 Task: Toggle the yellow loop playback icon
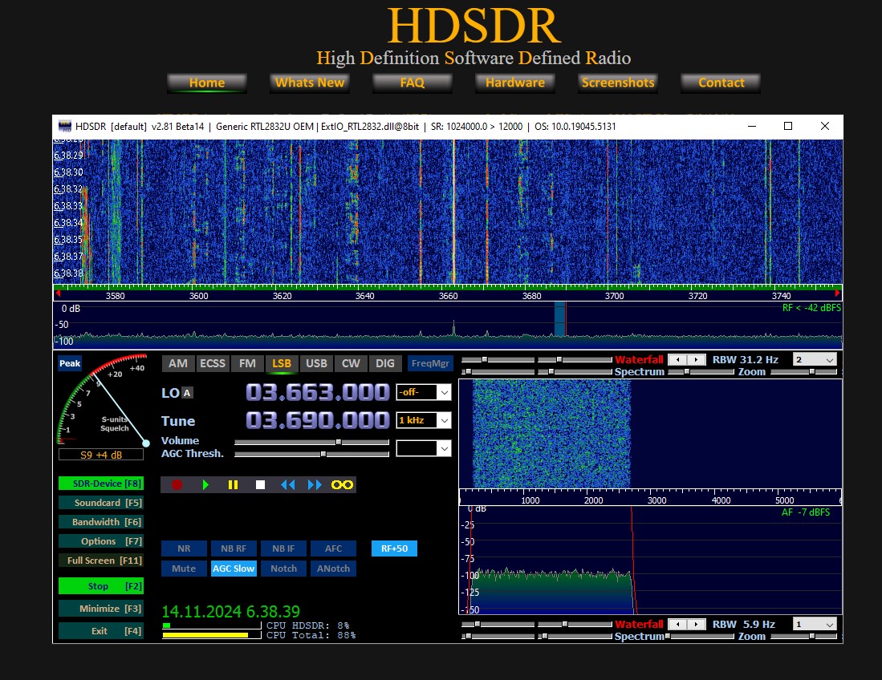(x=343, y=485)
